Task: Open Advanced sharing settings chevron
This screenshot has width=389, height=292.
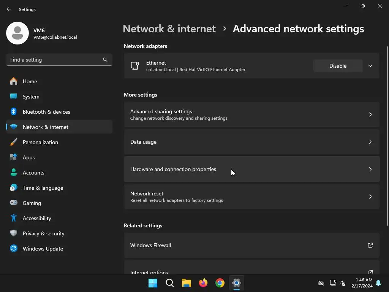Action: point(370,114)
